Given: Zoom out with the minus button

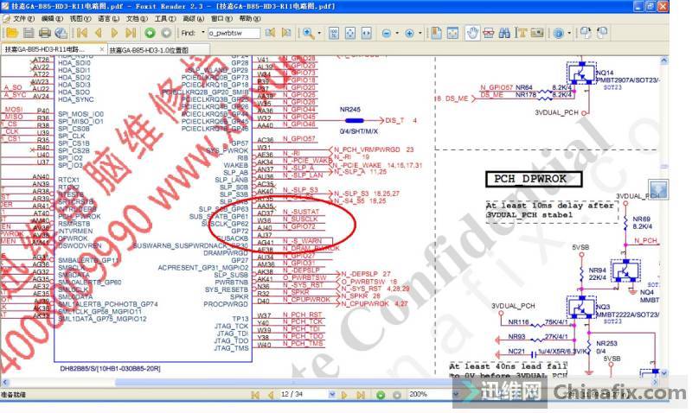Looking at the screenshot, I should [x=386, y=34].
